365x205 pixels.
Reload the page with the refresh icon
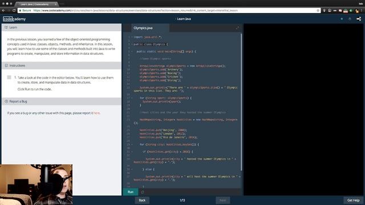[x=14, y=10]
